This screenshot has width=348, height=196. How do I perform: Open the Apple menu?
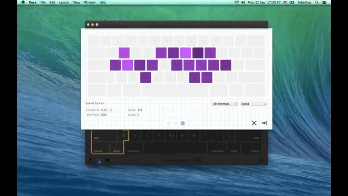(x=23, y=2)
